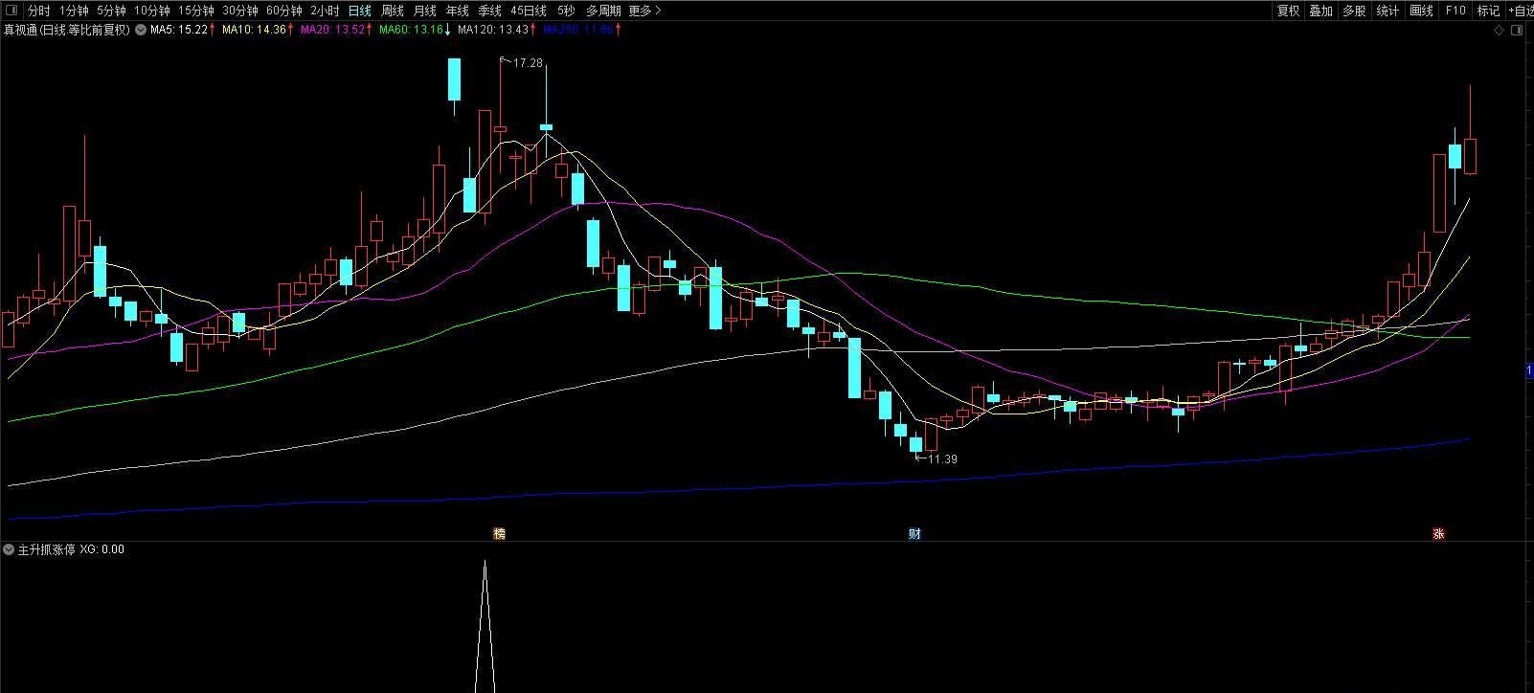
Task: Switch to 分时 intraday view
Action: point(38,11)
